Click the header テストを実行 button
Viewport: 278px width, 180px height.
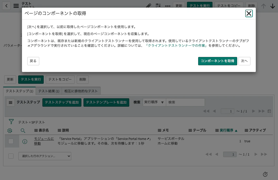[200, 5]
